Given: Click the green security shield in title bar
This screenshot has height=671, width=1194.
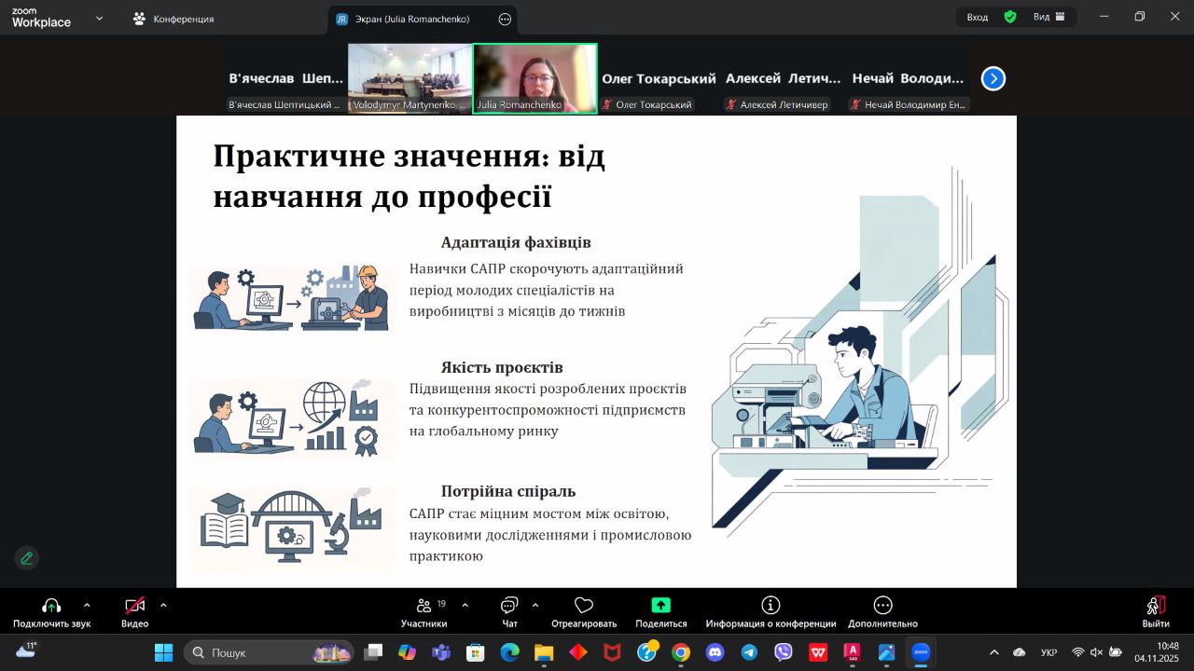Looking at the screenshot, I should tap(1009, 17).
